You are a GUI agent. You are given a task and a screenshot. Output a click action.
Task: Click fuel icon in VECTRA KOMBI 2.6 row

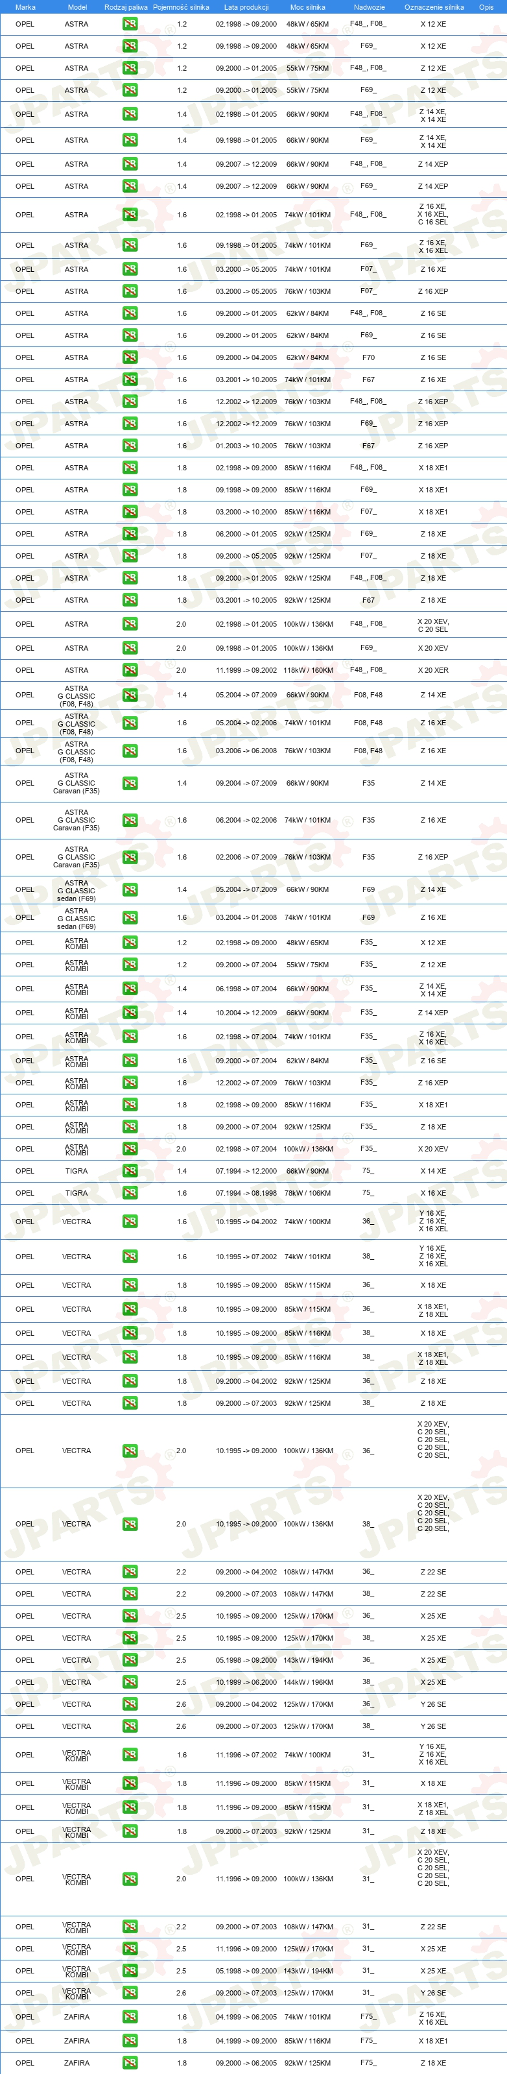130,1994
